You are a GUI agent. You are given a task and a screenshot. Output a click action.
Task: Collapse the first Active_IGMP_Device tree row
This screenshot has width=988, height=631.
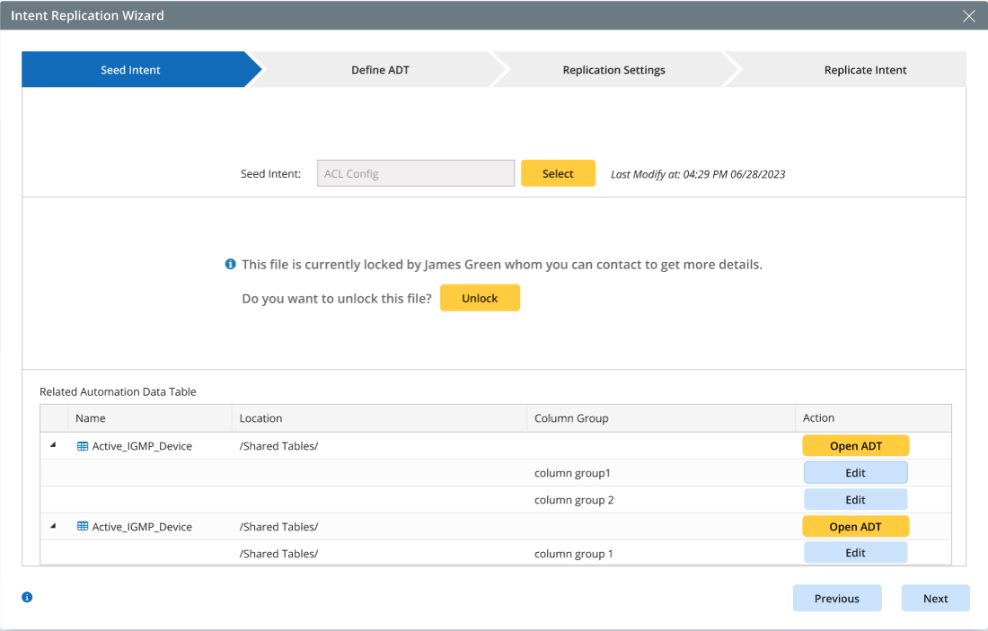(x=52, y=445)
